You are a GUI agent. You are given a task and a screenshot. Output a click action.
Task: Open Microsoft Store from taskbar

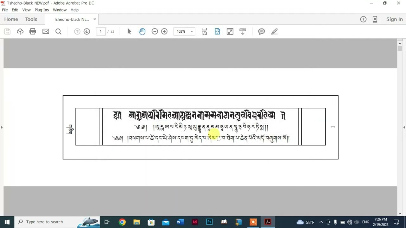click(x=151, y=222)
